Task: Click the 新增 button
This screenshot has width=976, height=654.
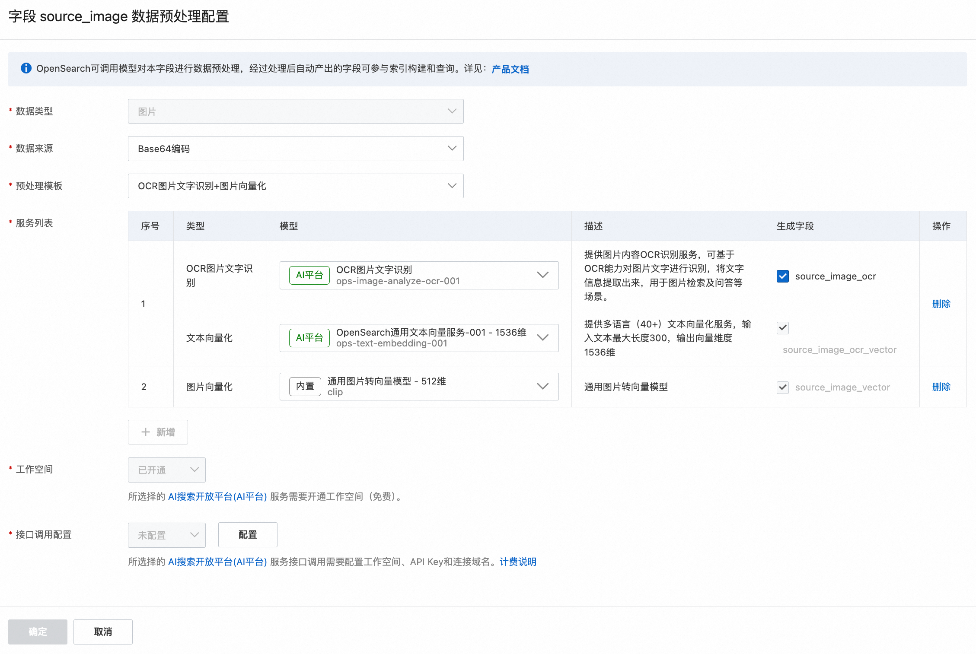Action: 158,432
